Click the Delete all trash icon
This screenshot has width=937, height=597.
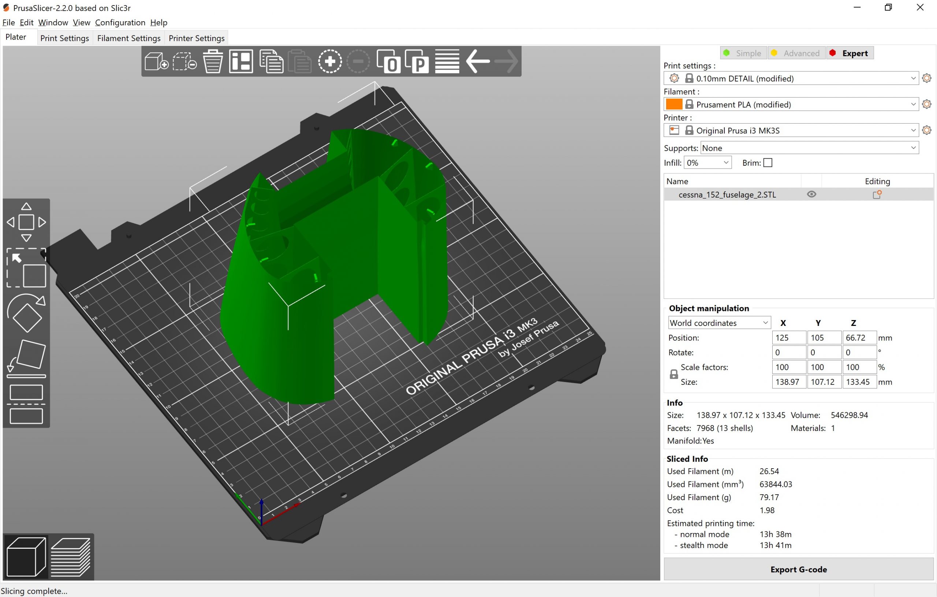pyautogui.click(x=212, y=61)
